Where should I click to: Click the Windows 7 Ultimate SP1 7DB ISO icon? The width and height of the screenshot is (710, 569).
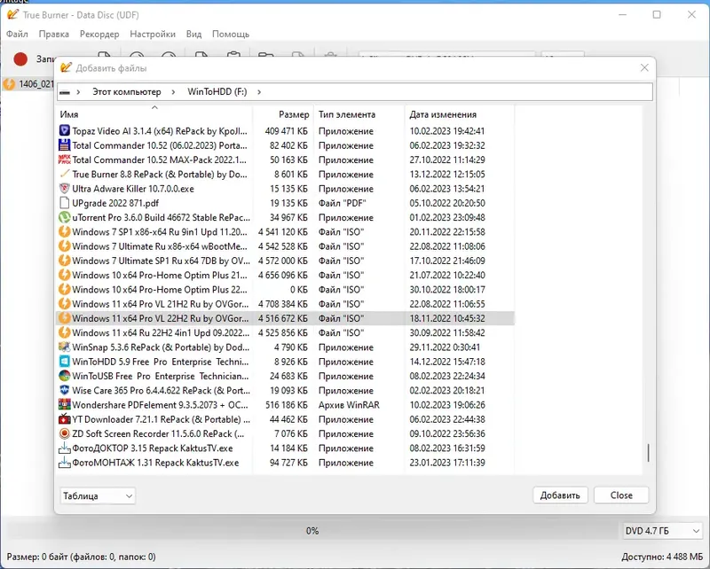65,261
